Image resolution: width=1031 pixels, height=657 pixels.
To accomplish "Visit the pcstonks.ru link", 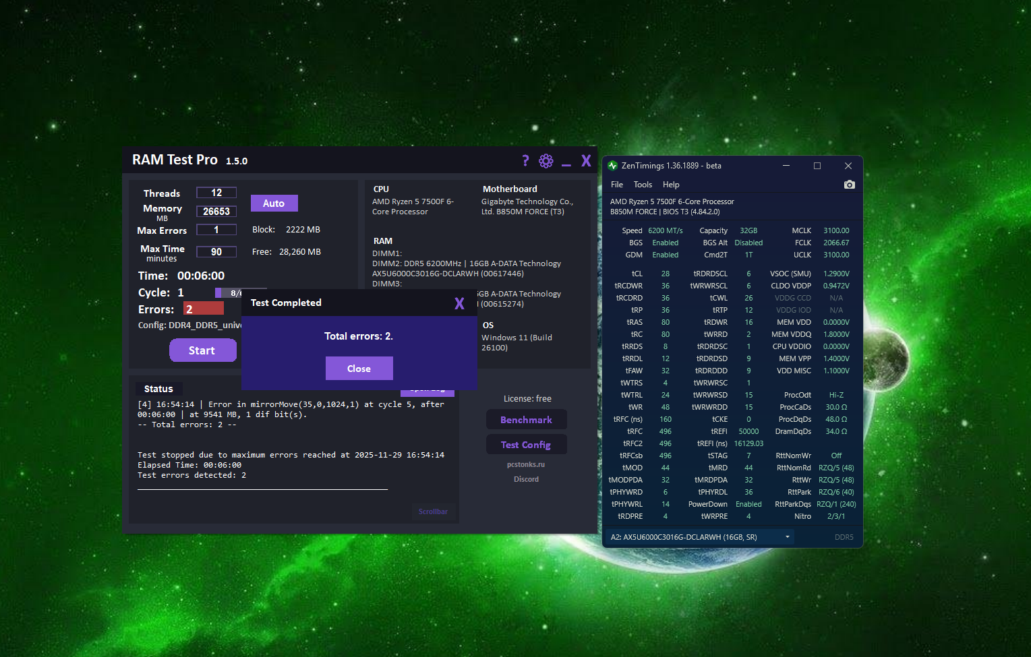I will tap(526, 464).
